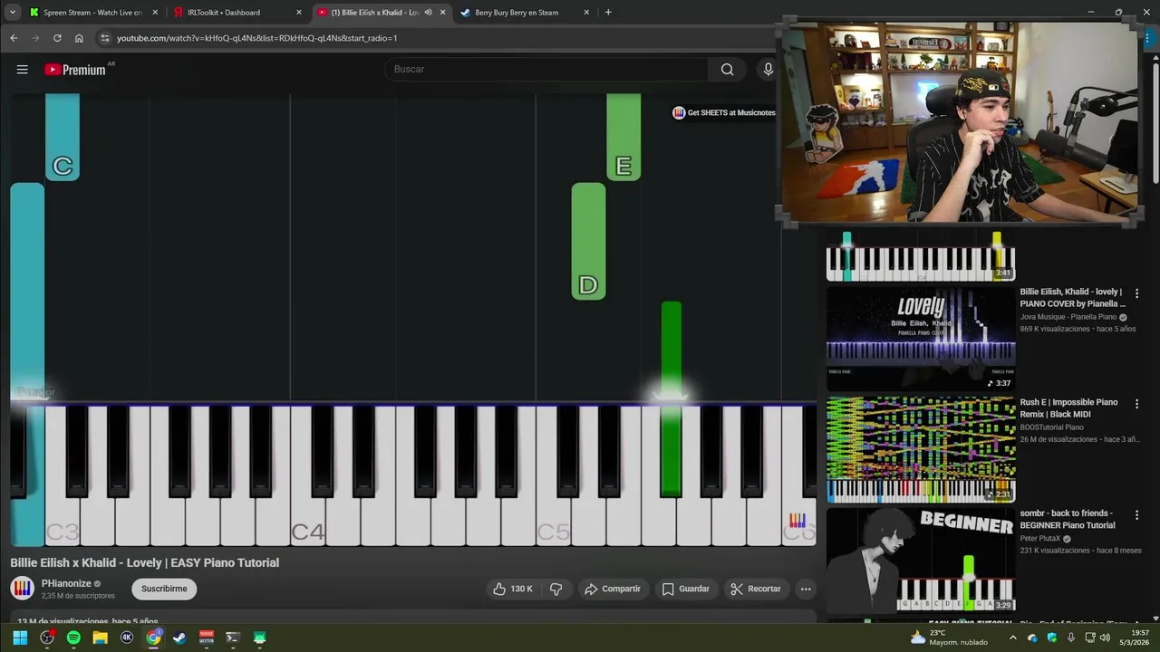Open the Windows Start menu
The height and width of the screenshot is (652, 1160).
click(20, 638)
